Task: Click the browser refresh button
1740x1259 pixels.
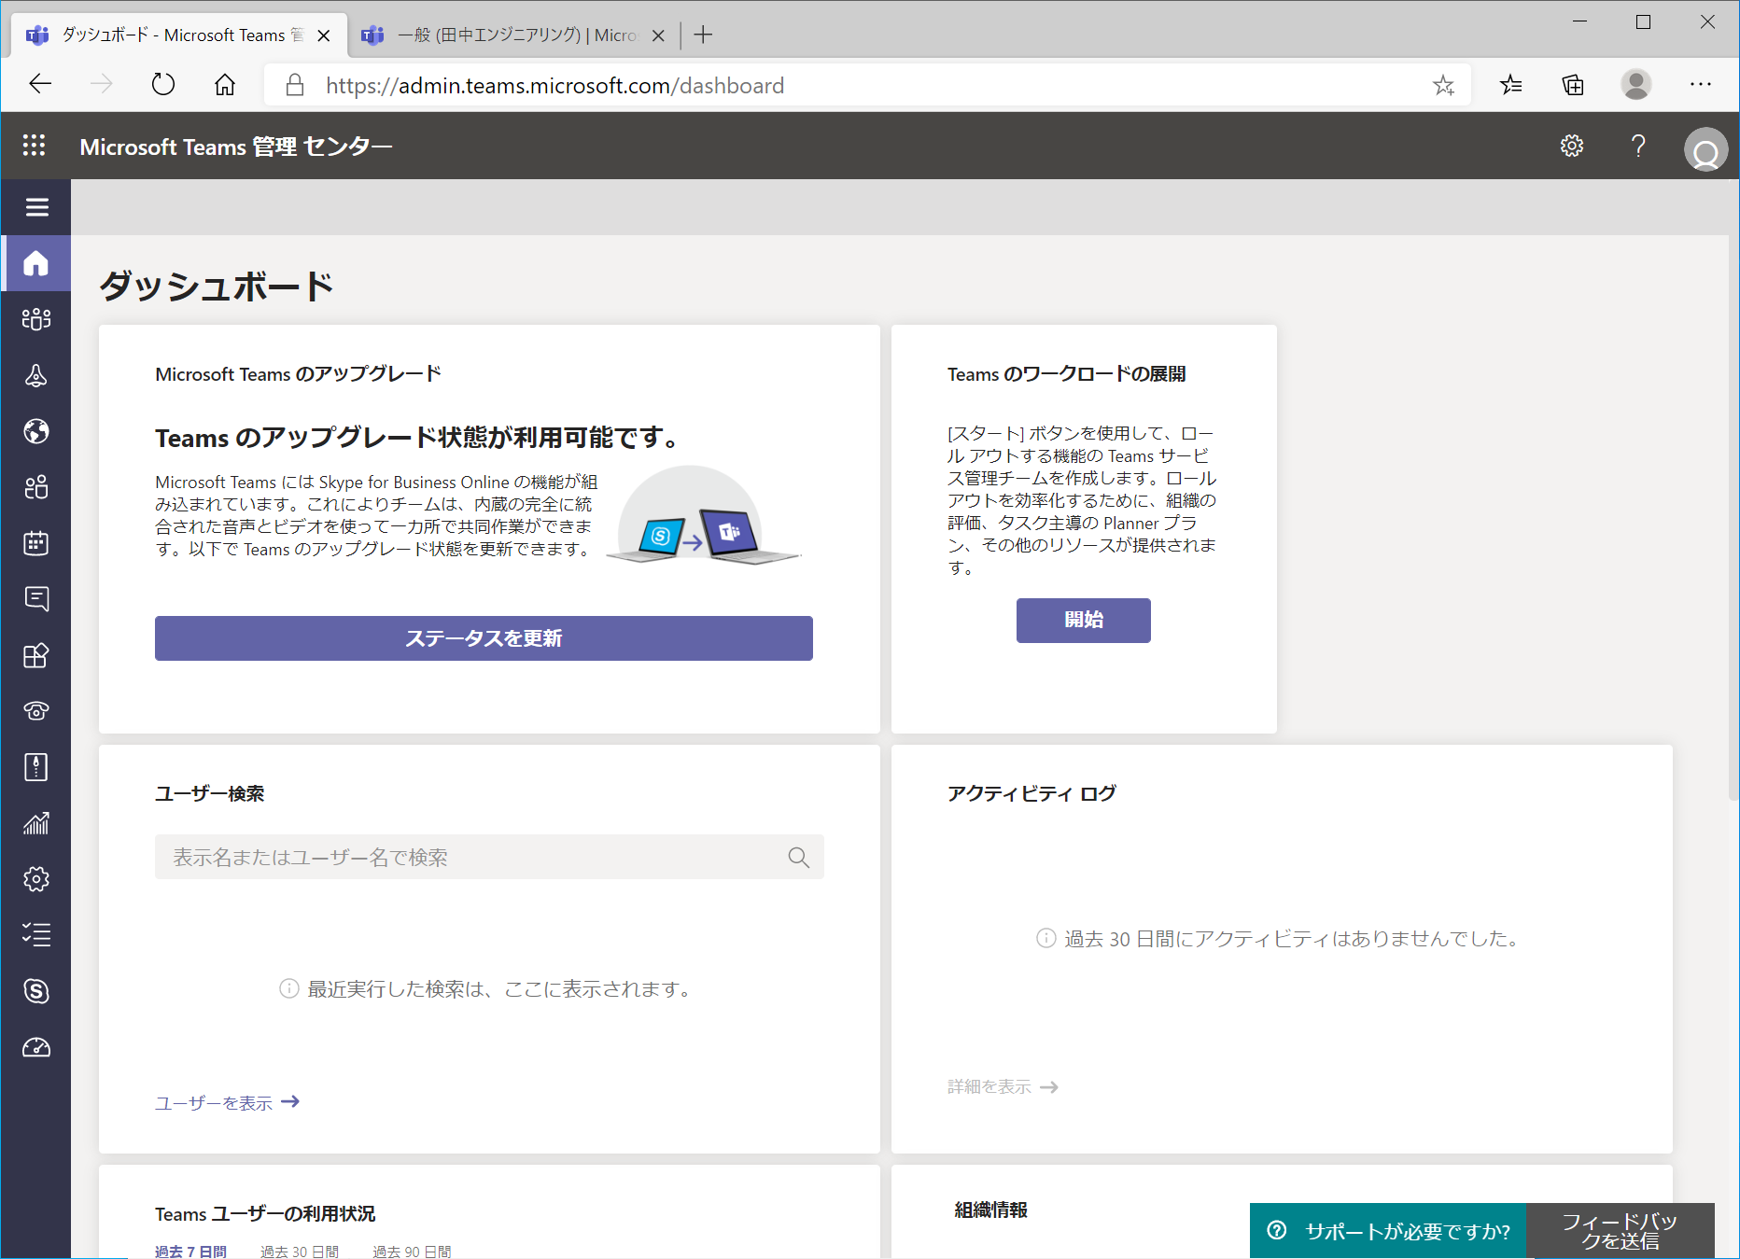Action: tap(163, 85)
